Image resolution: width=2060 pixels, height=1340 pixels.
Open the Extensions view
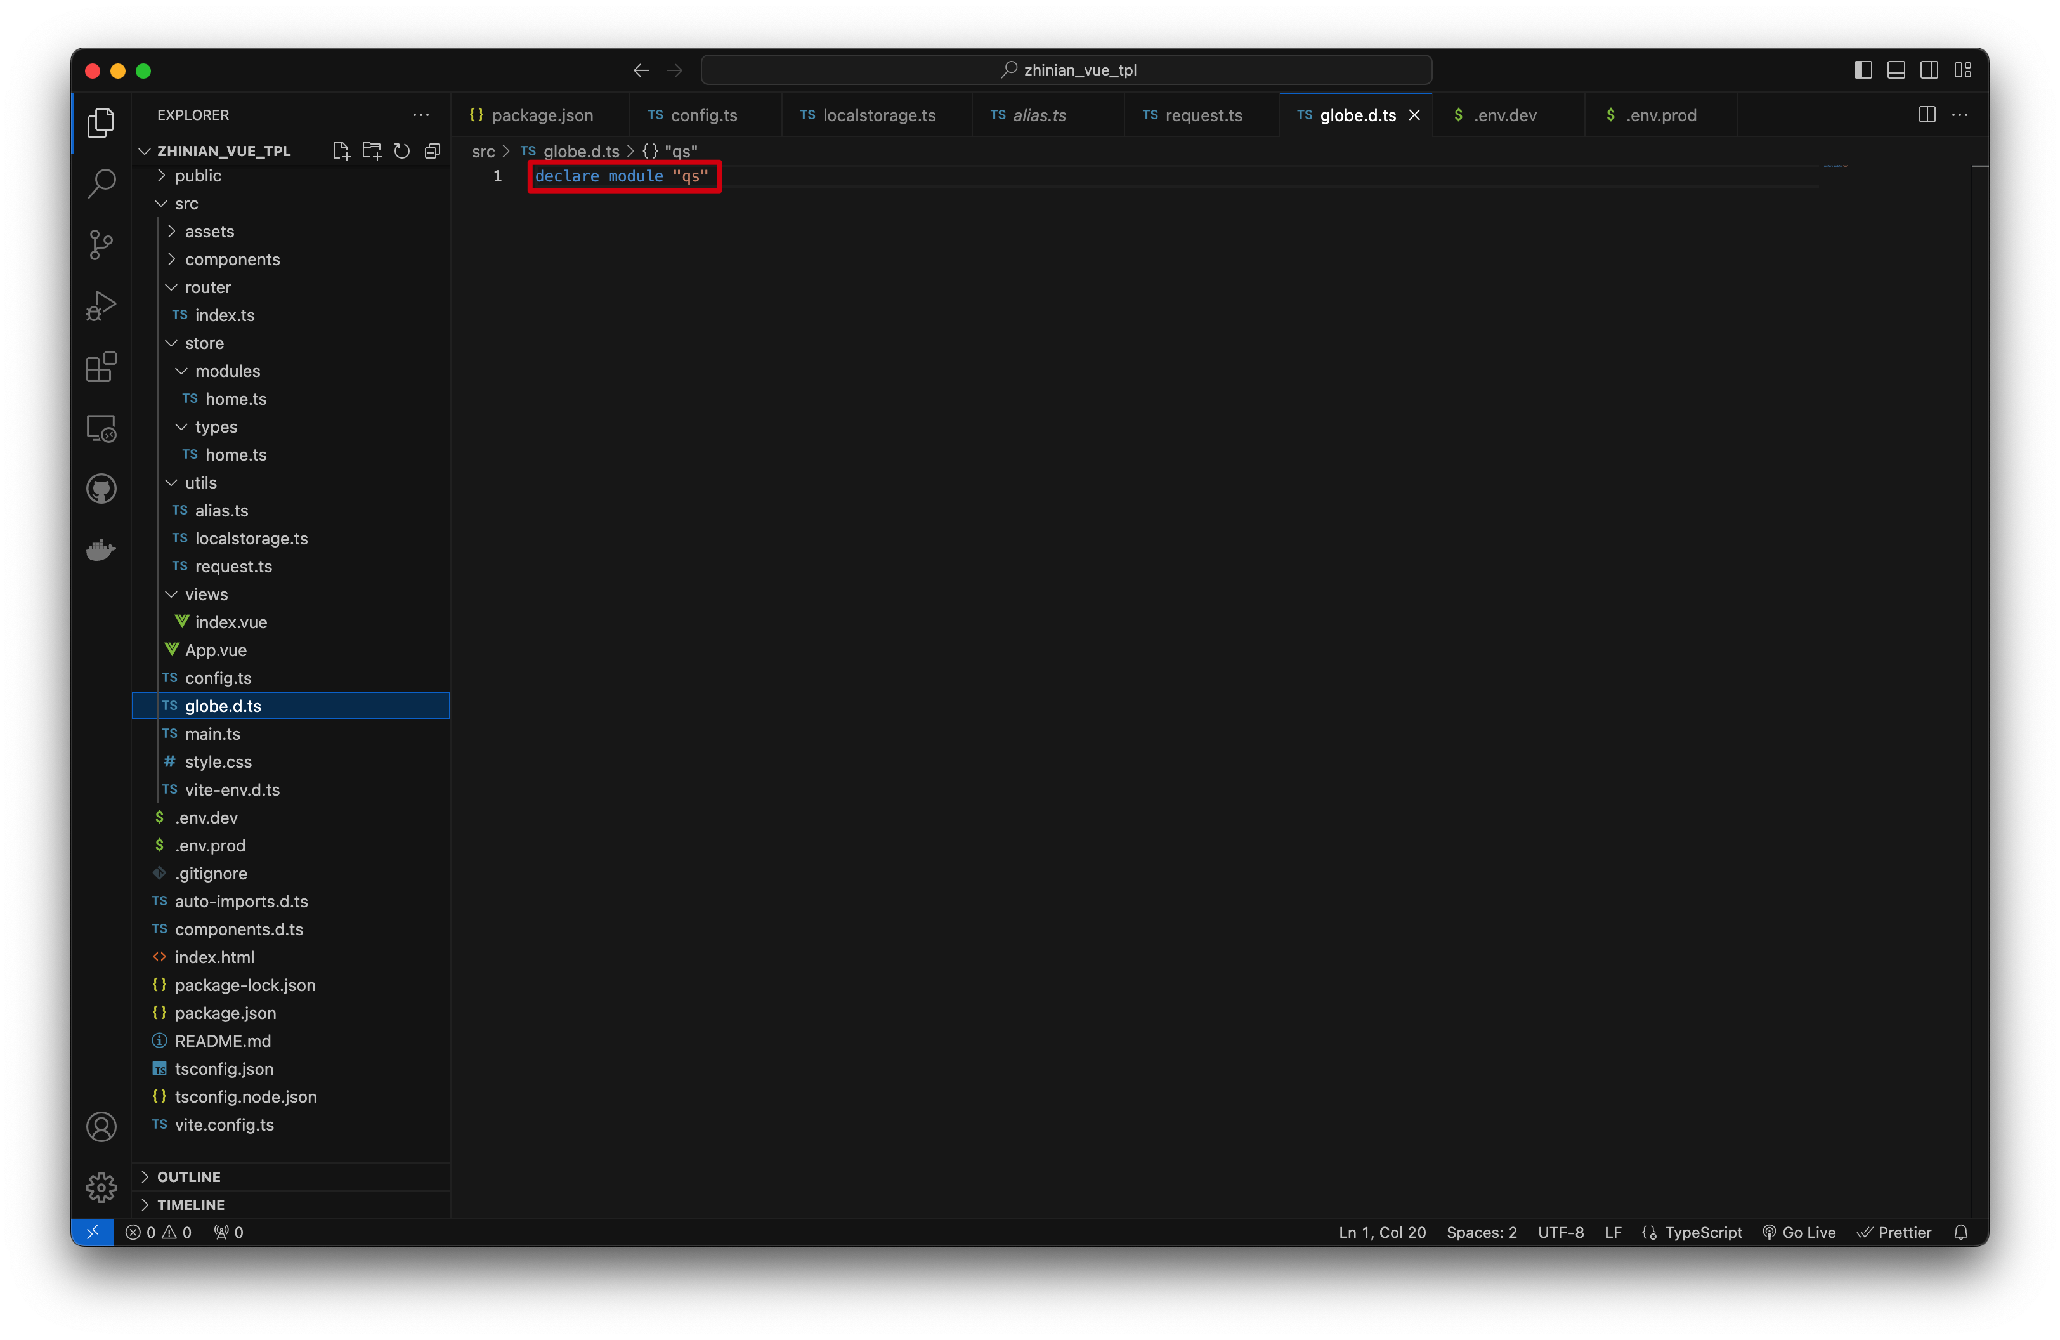[101, 367]
